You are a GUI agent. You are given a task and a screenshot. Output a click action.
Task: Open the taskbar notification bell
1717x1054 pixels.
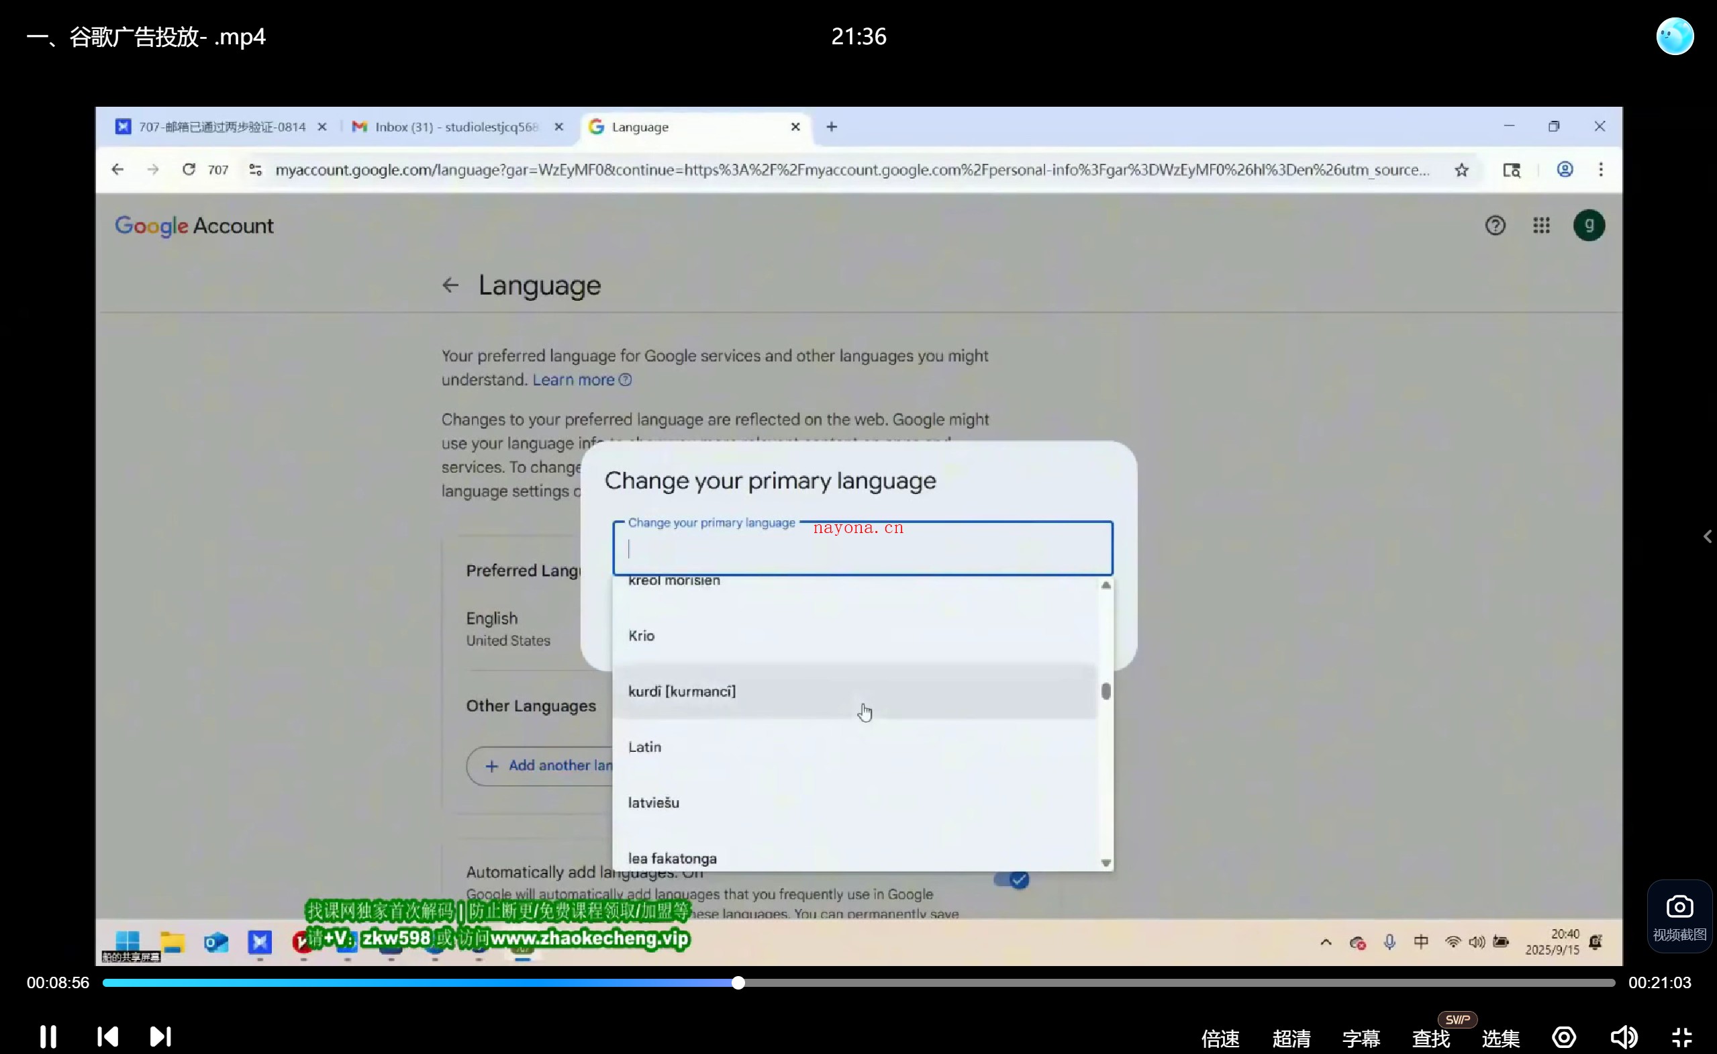click(x=1595, y=943)
